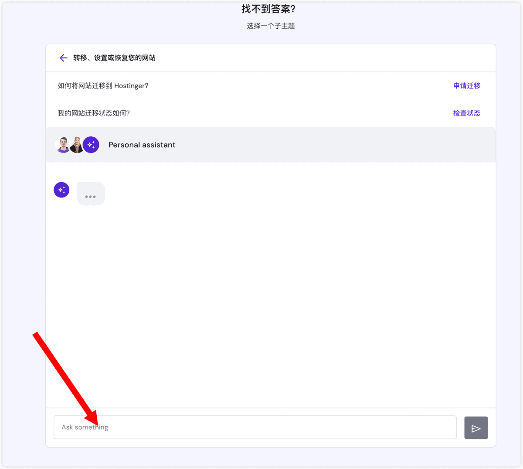Open the 检查状态 link
This screenshot has height=469, width=523.
tap(467, 113)
